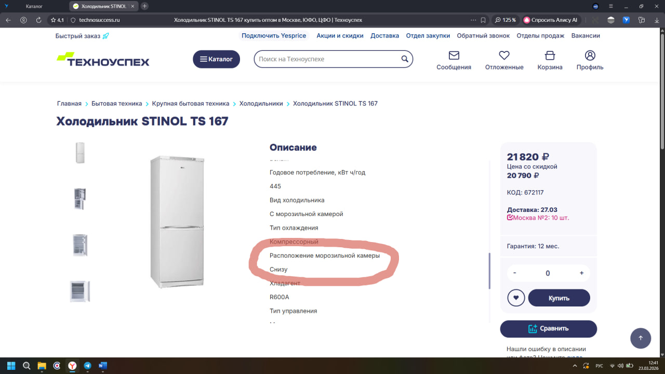The height and width of the screenshot is (374, 665).
Task: Open Telegram from the Windows taskbar
Action: [87, 366]
